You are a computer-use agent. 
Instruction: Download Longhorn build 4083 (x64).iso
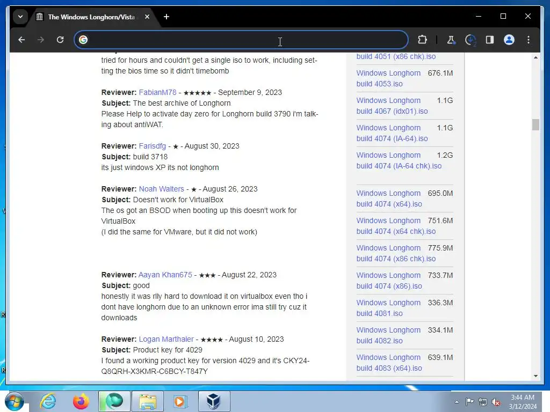(x=389, y=363)
